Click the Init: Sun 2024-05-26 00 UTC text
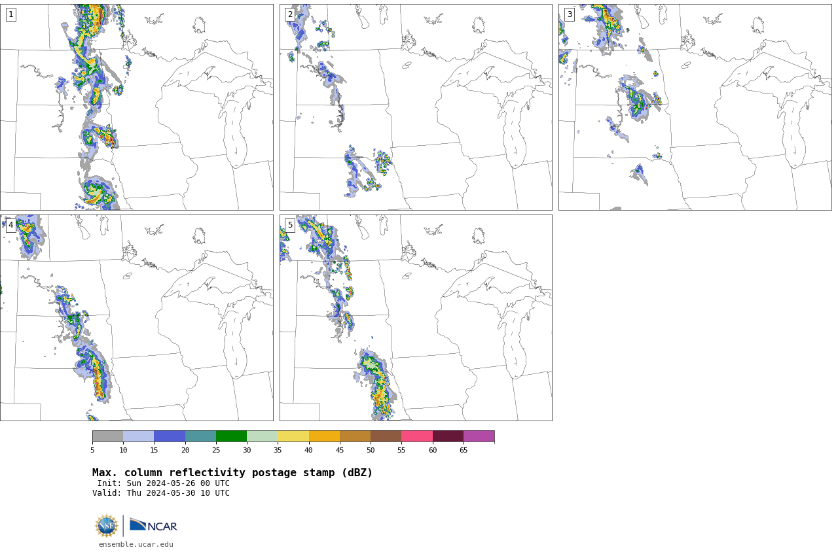 click(x=164, y=483)
